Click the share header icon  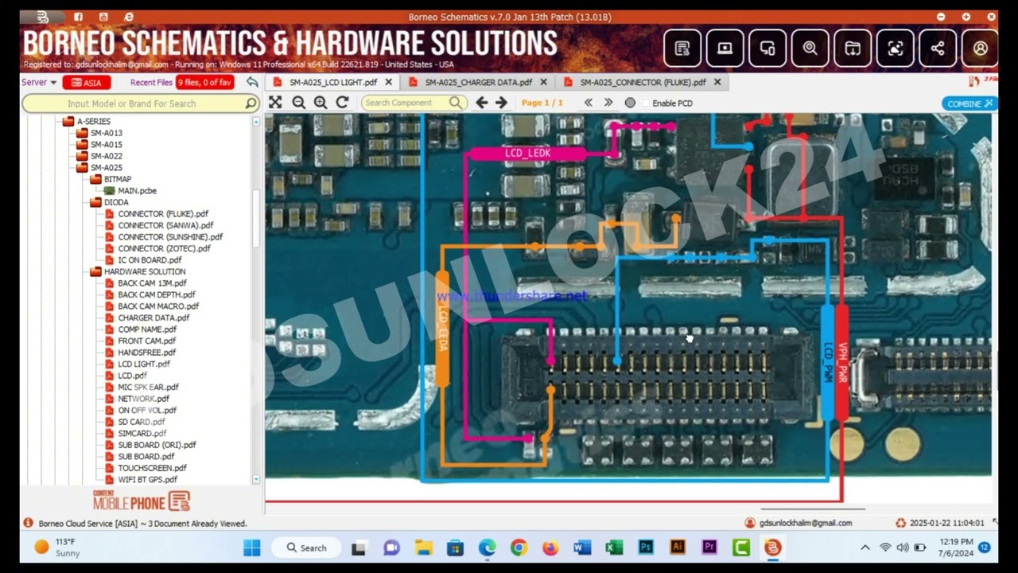click(x=938, y=49)
